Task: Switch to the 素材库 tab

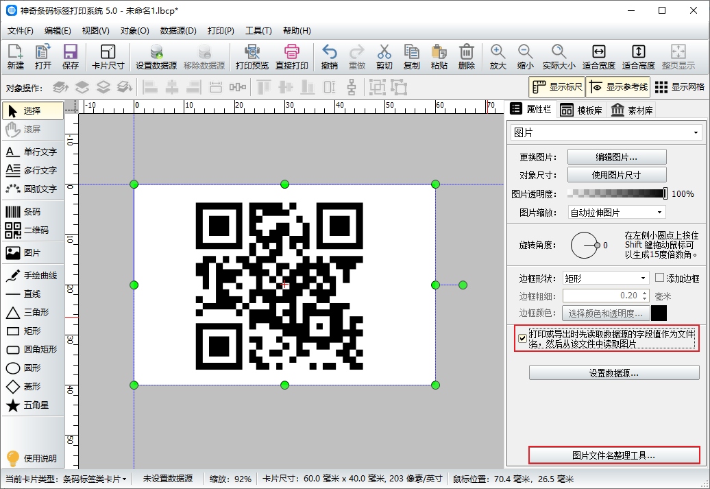Action: click(x=631, y=110)
